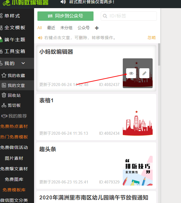The image size is (181, 203).
Task: Click the 我的文章 document icon
Action: (4, 85)
